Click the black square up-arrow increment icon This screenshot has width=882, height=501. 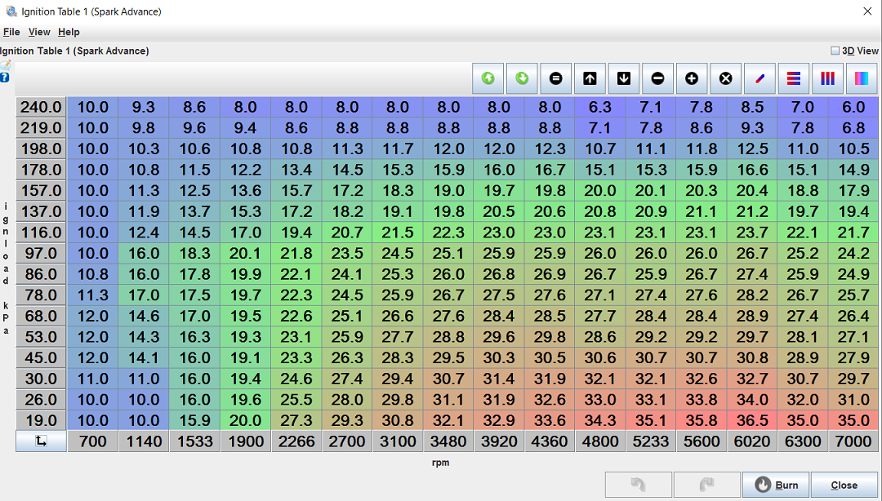click(590, 78)
